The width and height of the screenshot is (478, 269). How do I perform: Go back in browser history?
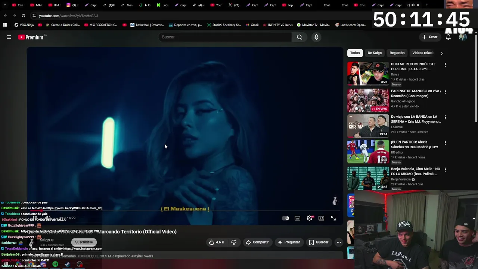(x=5, y=16)
